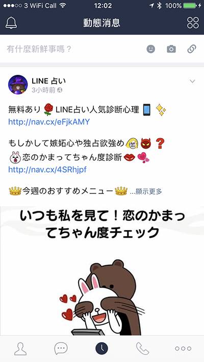Tap the 3小時前 post timestamp

point(43,90)
